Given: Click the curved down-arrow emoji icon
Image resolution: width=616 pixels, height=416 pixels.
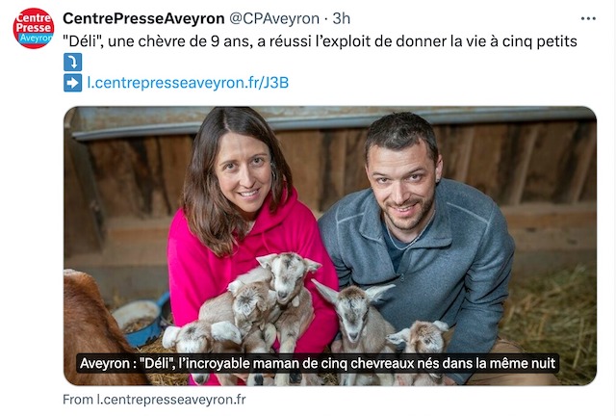Looking at the screenshot, I should pyautogui.click(x=73, y=63).
